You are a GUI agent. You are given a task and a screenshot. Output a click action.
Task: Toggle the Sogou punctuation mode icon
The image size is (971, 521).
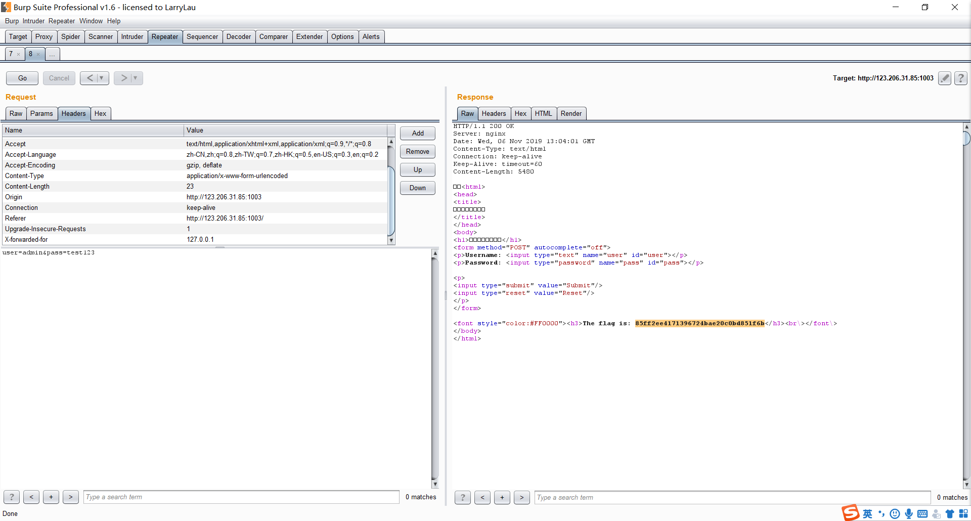[881, 514]
